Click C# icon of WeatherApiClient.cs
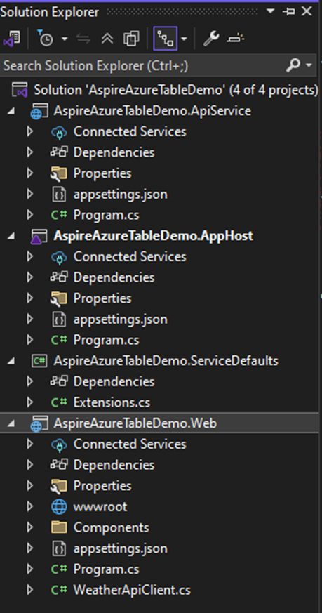 click(x=59, y=590)
